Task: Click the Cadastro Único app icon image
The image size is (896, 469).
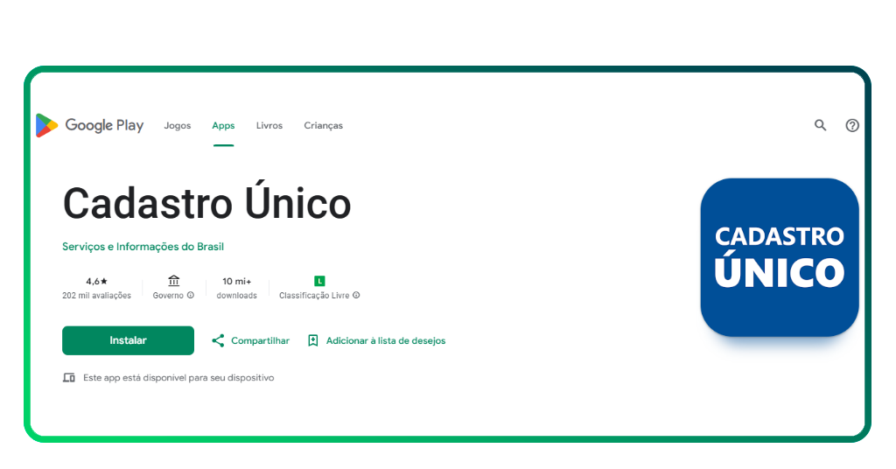Action: click(x=779, y=257)
